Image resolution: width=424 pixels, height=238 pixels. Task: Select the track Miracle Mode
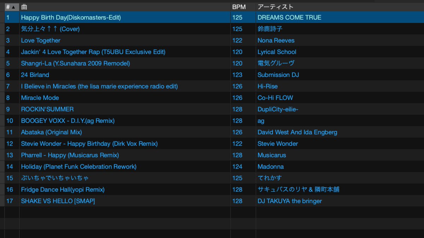tap(40, 98)
